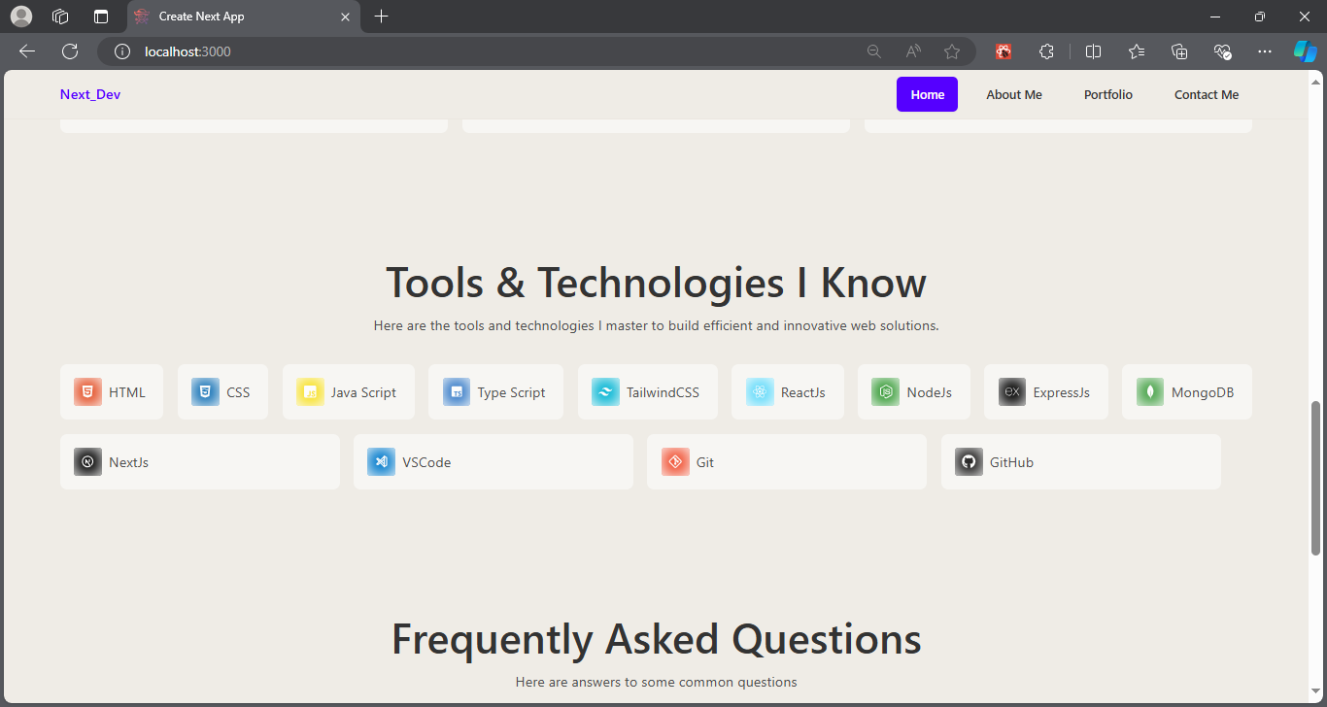The width and height of the screenshot is (1327, 707).
Task: Reload the page with refresh icon
Action: click(70, 51)
